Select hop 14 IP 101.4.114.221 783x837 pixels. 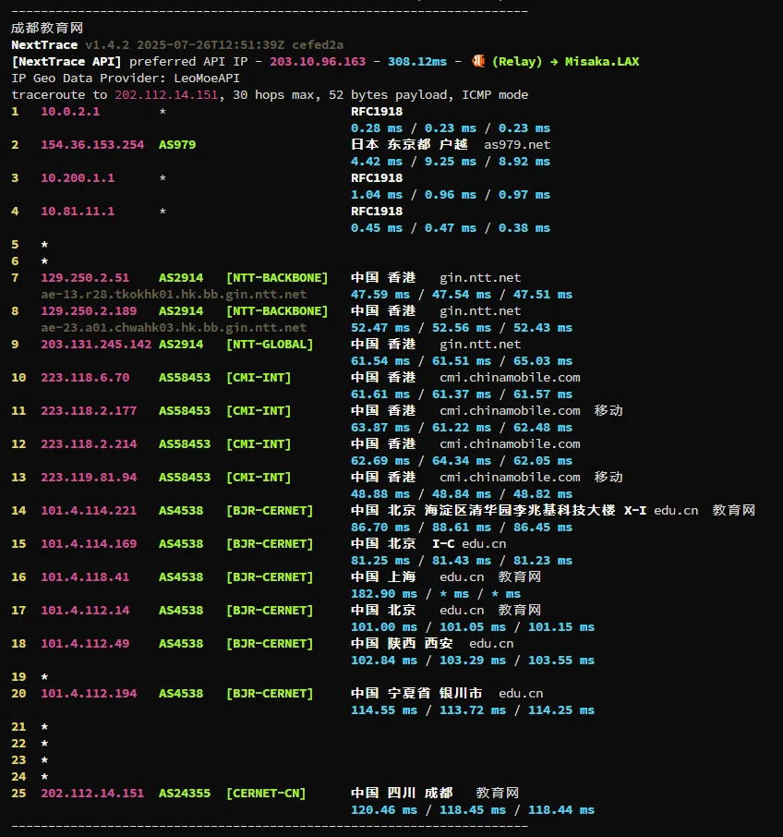coord(89,510)
